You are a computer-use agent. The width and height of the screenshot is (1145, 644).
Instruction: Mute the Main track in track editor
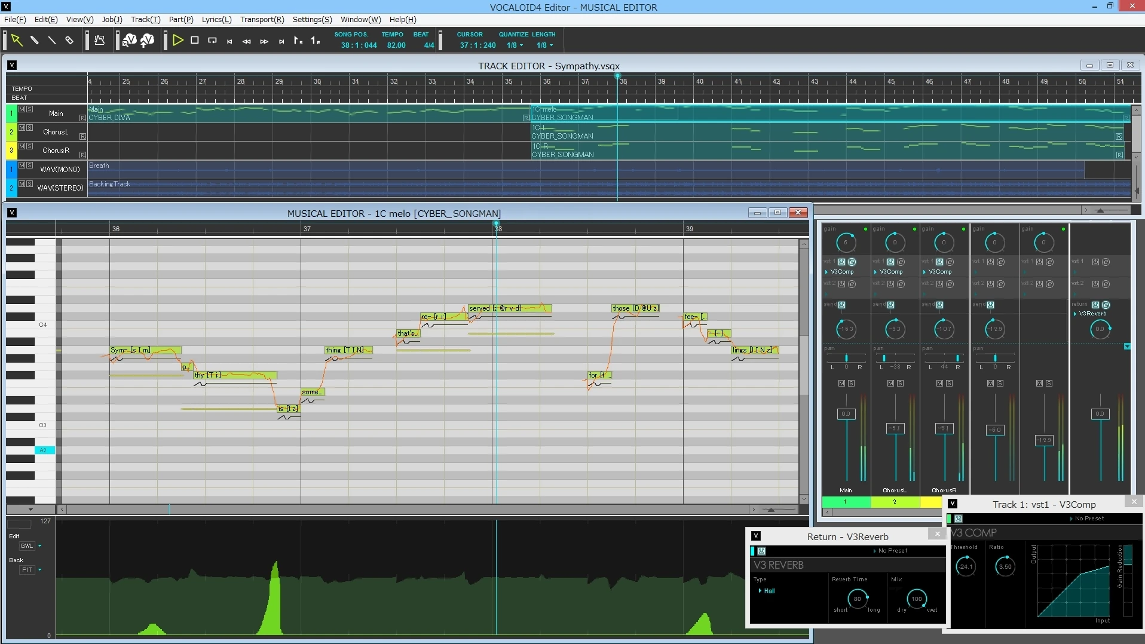(x=22, y=109)
